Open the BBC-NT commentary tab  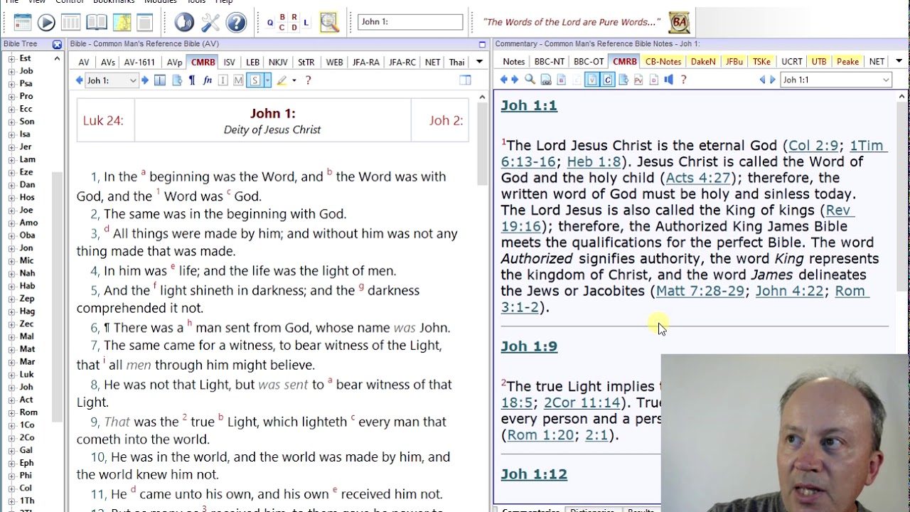click(550, 61)
